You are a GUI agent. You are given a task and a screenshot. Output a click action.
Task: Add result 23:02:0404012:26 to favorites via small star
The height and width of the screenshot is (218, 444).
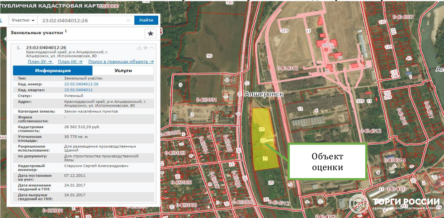(x=145, y=48)
